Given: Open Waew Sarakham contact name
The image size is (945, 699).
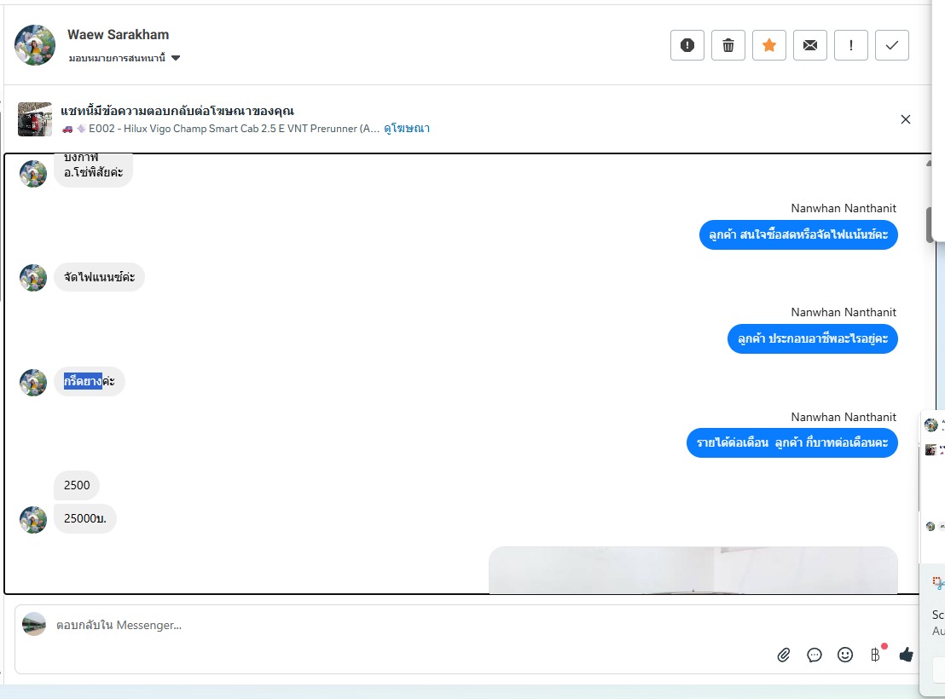Looking at the screenshot, I should [118, 35].
